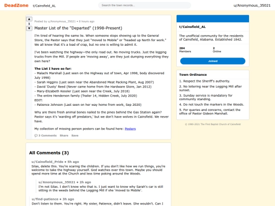The height and width of the screenshot is (206, 275).
Task: Select rule 'Do not touch the markers'
Action: click(x=211, y=105)
